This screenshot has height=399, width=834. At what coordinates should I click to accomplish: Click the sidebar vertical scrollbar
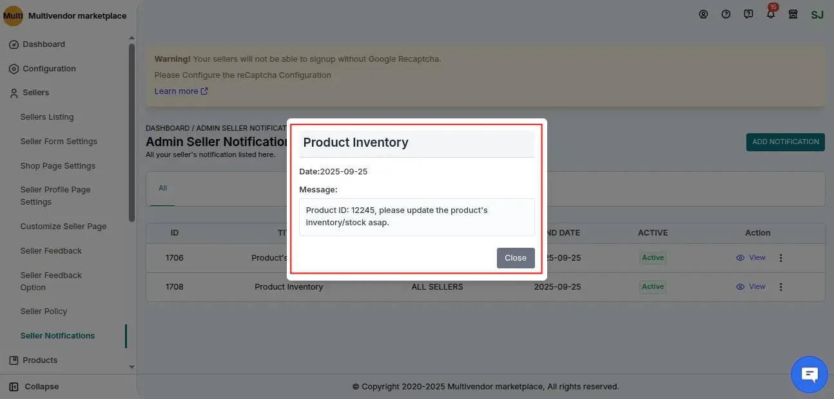pos(131,129)
